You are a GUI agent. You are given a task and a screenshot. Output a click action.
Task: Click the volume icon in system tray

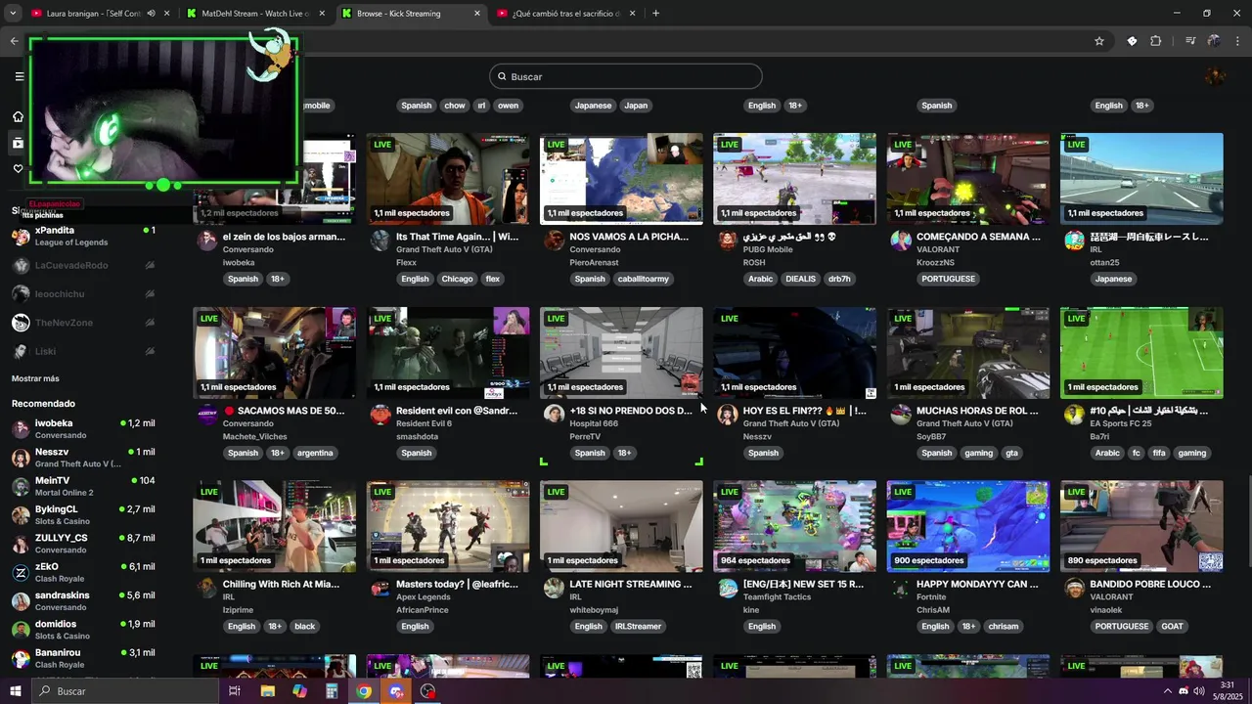pos(1199,691)
